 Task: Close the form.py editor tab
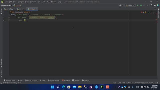click(x=37, y=9)
